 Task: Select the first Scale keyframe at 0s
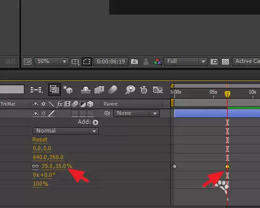click(174, 166)
